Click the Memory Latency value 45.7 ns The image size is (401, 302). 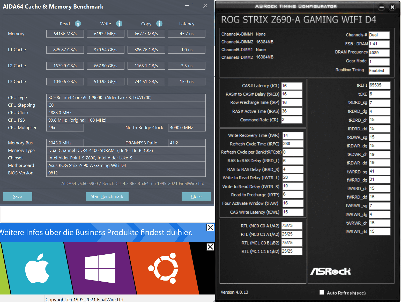pos(187,34)
